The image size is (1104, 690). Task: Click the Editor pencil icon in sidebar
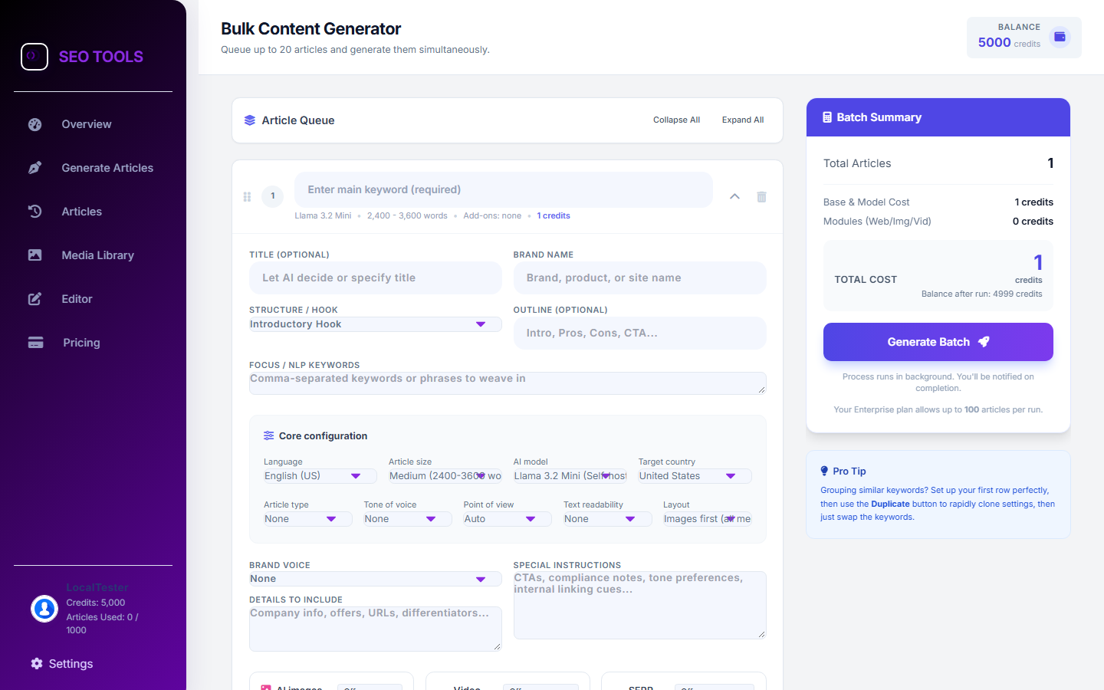click(x=35, y=299)
